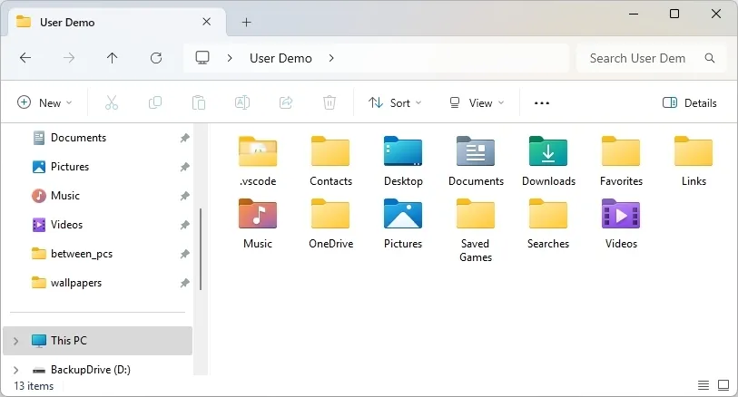The width and height of the screenshot is (738, 397).
Task: Select the Videos folder in main pane
Action: [x=621, y=224]
